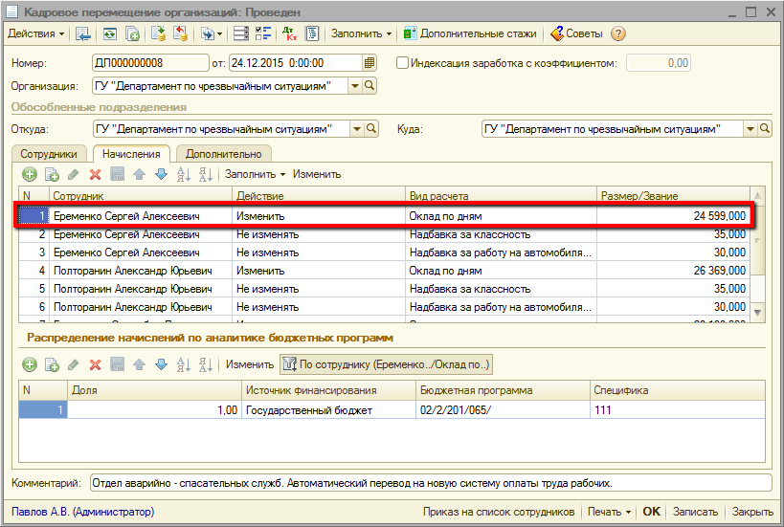Click search icon beside Организация field
Image resolution: width=784 pixels, height=527 pixels.
(370, 86)
